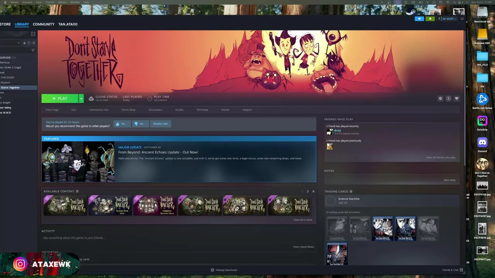Open the Community Hub tab
The height and width of the screenshot is (278, 495).
[x=99, y=110]
